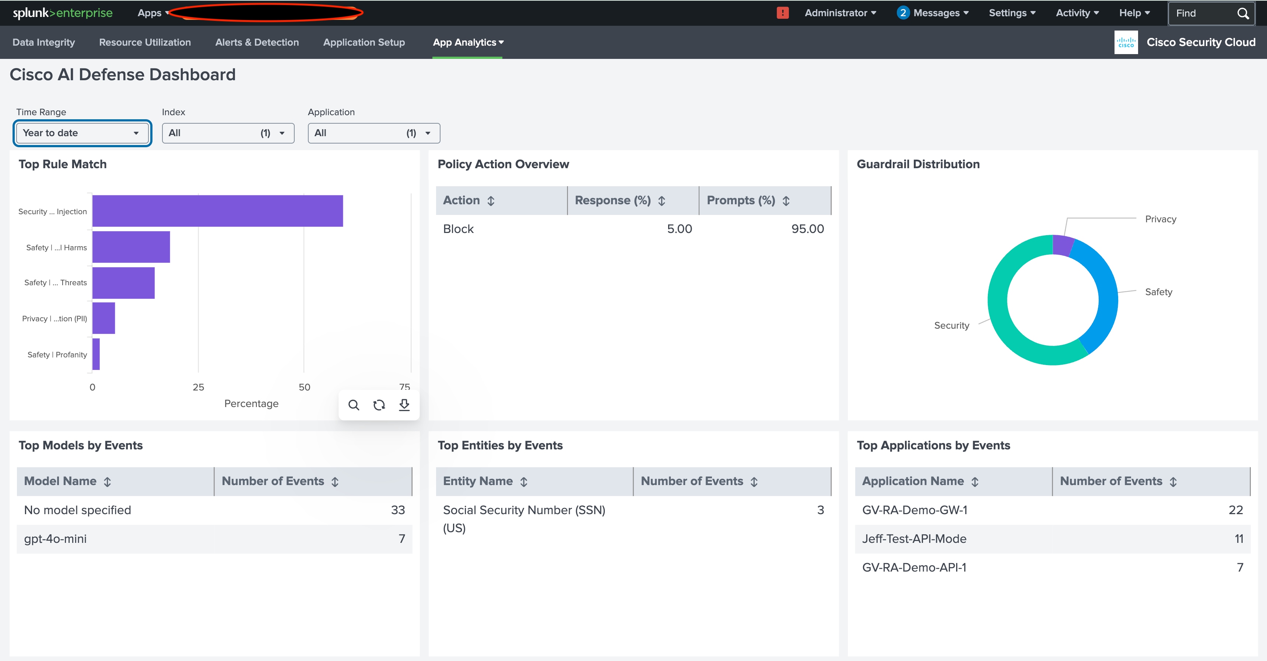The image size is (1267, 661).
Task: Click the 5.00 Response value
Action: pos(679,229)
